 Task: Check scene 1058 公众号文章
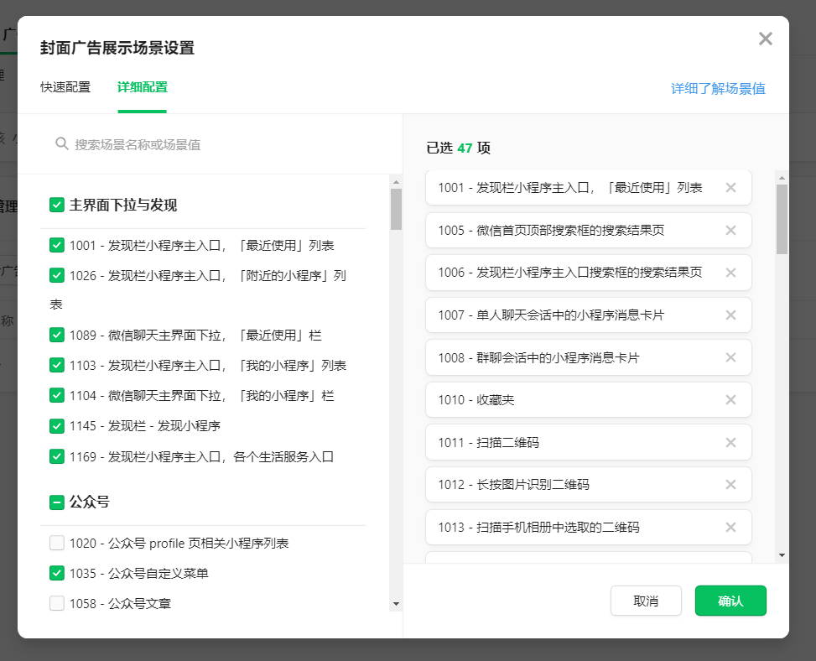tap(57, 603)
